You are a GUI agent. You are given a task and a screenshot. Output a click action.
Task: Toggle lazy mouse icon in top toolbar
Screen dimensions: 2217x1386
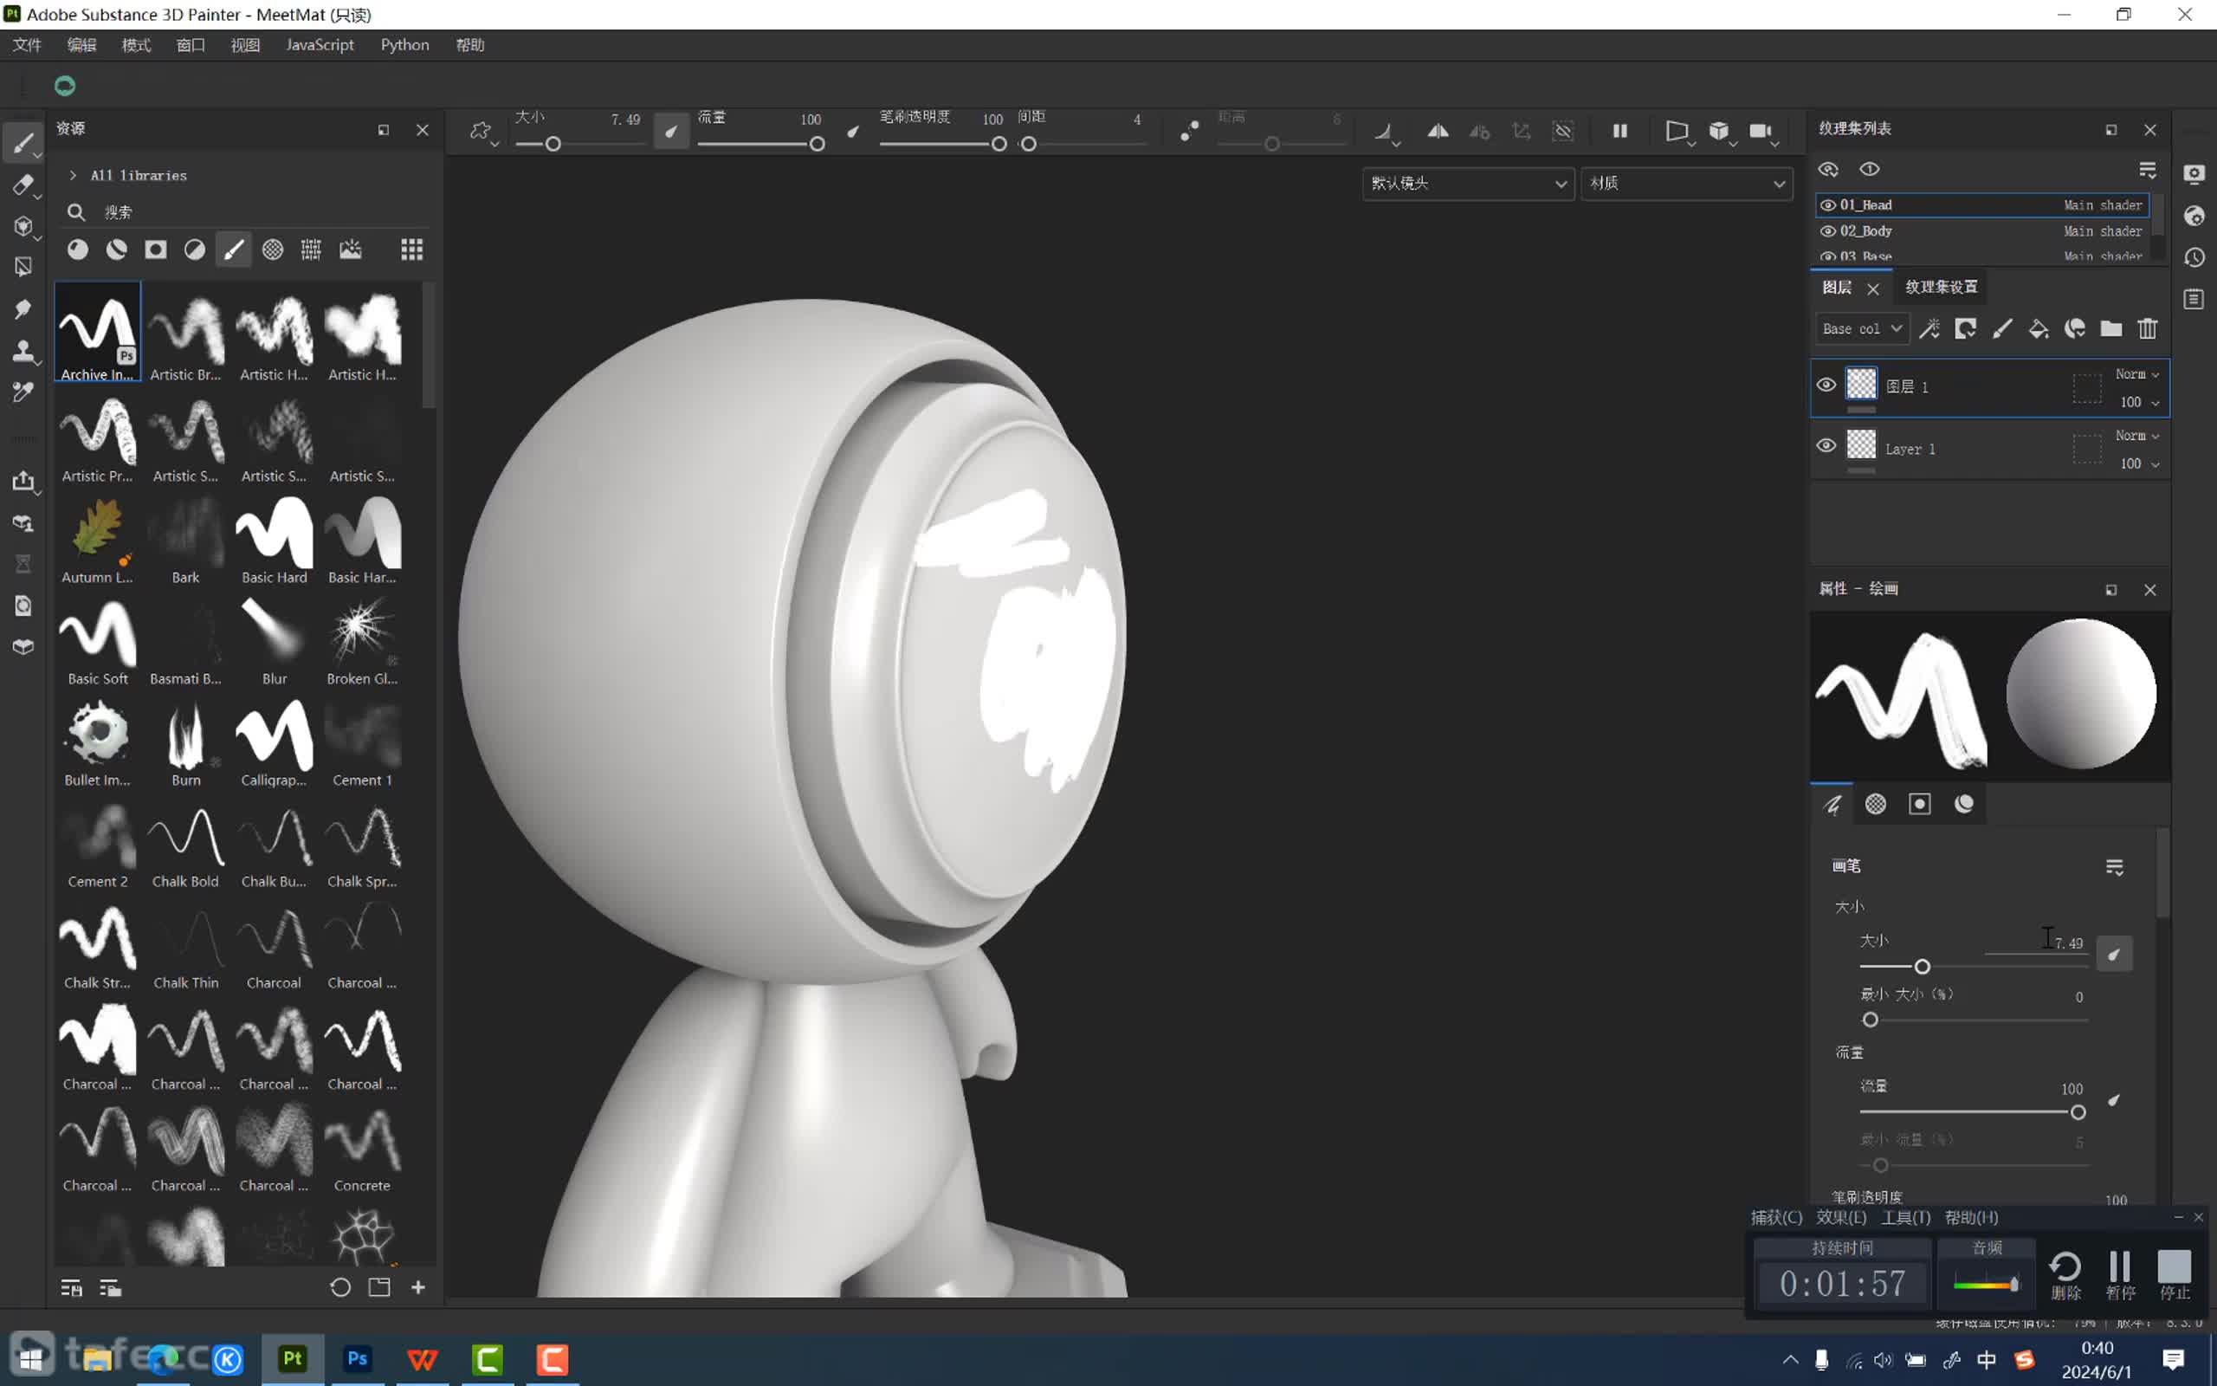pos(1189,131)
